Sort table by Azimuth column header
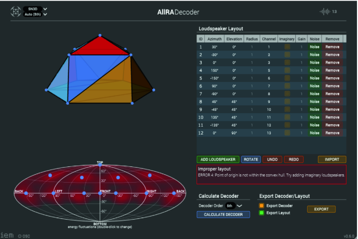This screenshot has width=358, height=239. pos(214,39)
